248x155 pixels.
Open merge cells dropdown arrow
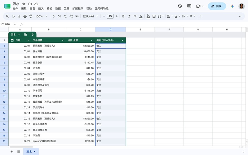point(163,16)
